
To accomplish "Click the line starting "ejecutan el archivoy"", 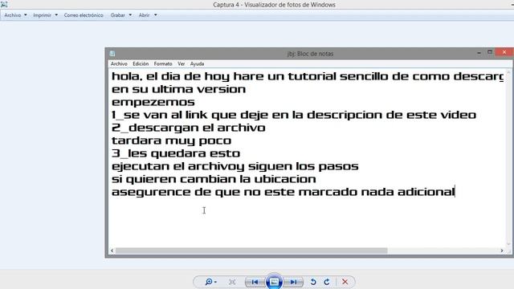I will 235,166.
